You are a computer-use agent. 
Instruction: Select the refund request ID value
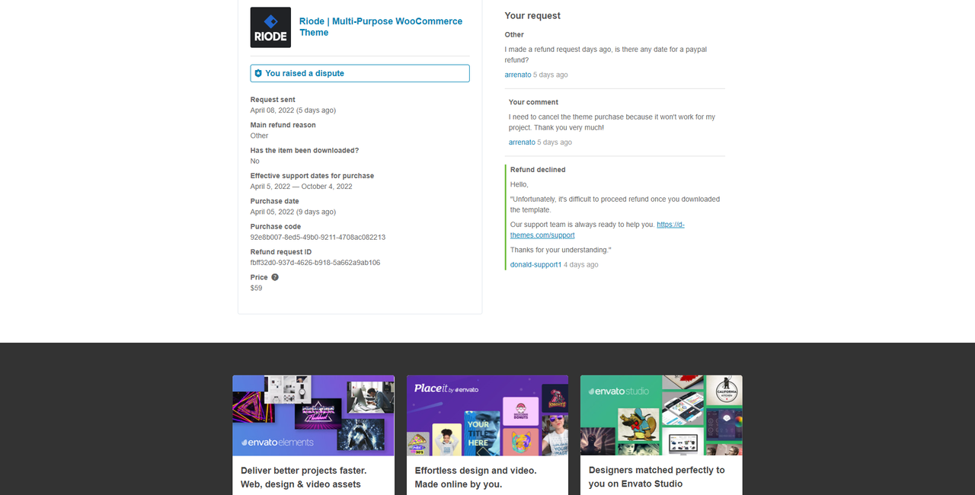click(x=315, y=263)
